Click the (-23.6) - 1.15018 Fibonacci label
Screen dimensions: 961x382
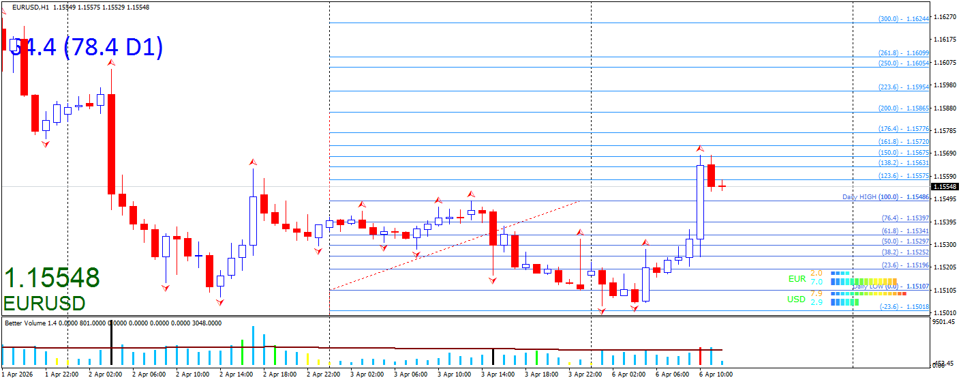point(904,307)
